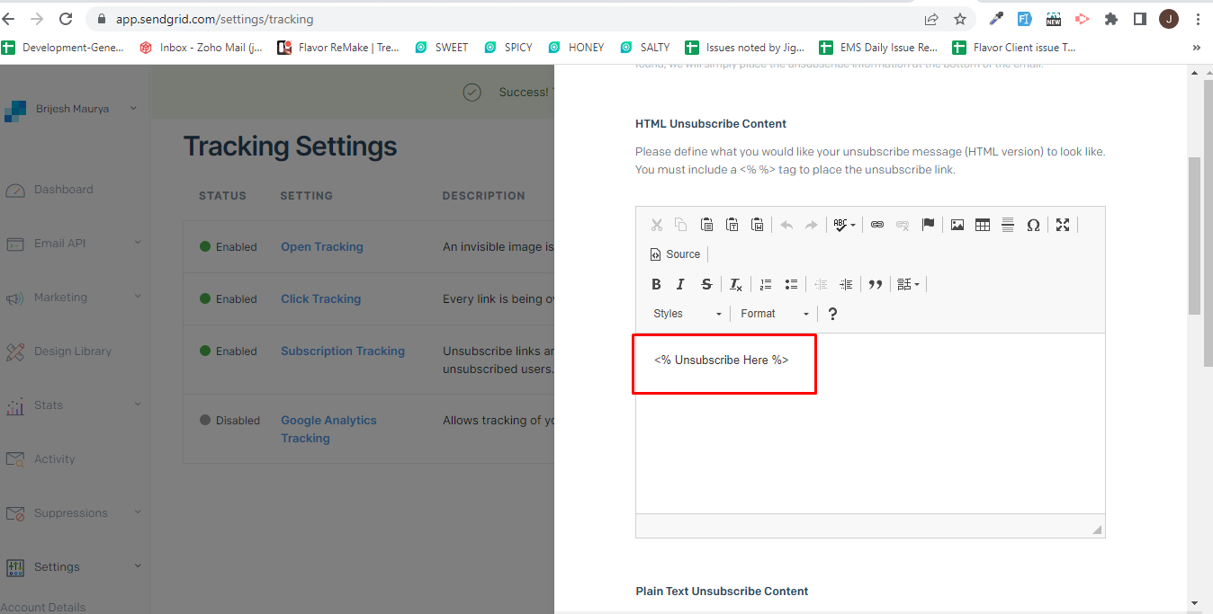Open the Subscription Tracking setting link
Viewport: 1213px width, 614px height.
(x=343, y=351)
